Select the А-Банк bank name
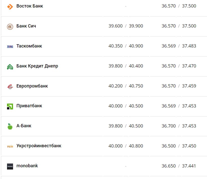 tap(24, 126)
